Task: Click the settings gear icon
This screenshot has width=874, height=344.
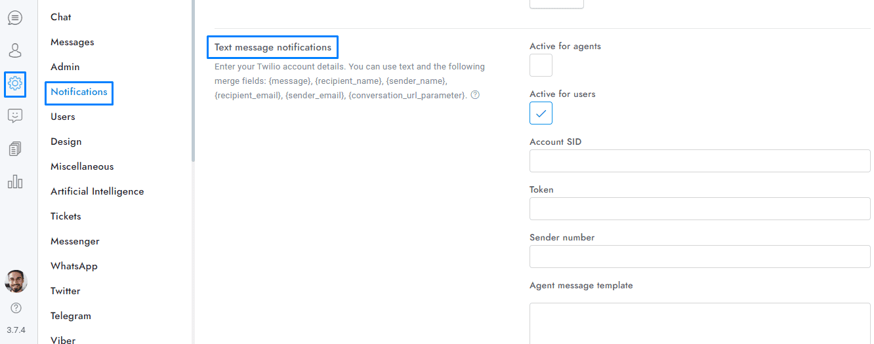Action: 14,83
